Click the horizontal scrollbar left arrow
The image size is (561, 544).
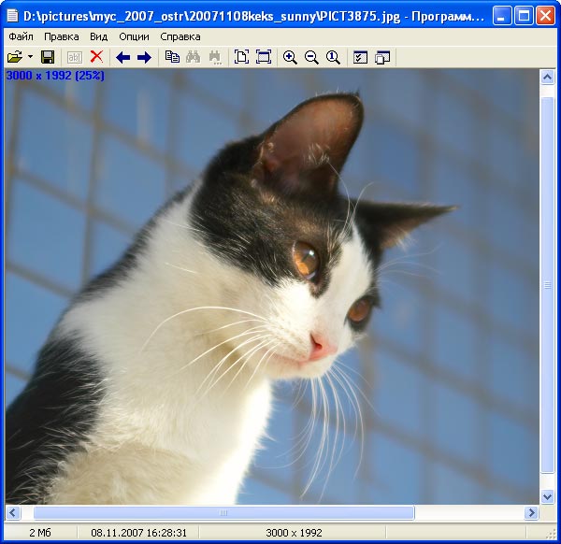click(x=13, y=512)
